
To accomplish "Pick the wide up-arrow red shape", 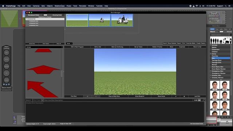I will [43, 70].
